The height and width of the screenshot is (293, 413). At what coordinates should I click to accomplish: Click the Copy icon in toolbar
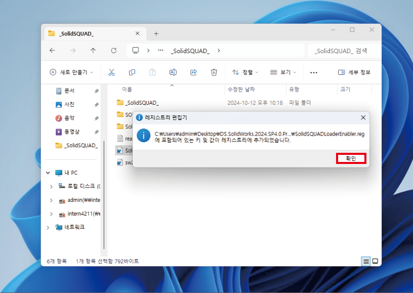132,72
